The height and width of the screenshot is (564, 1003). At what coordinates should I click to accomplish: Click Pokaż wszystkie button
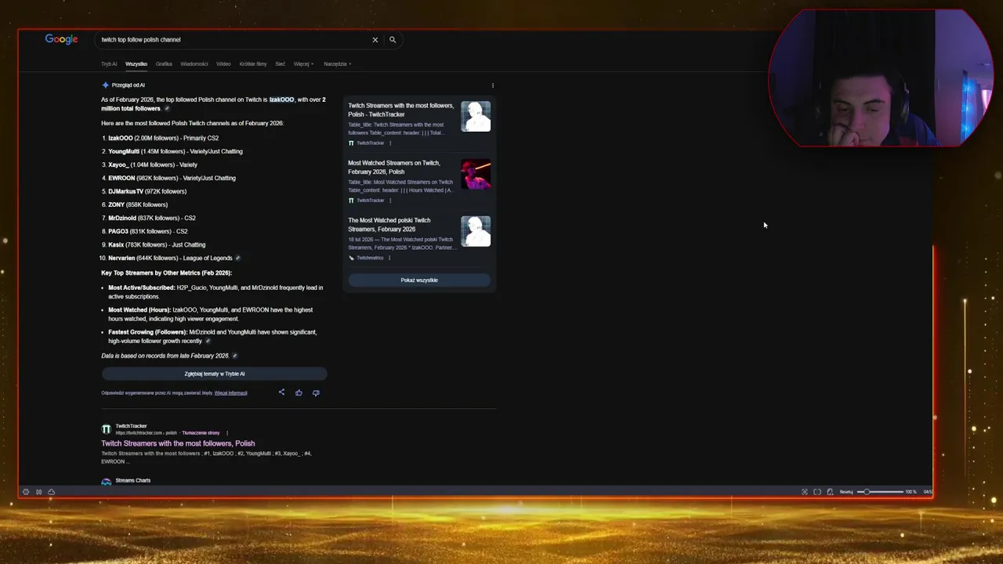pyautogui.click(x=419, y=280)
